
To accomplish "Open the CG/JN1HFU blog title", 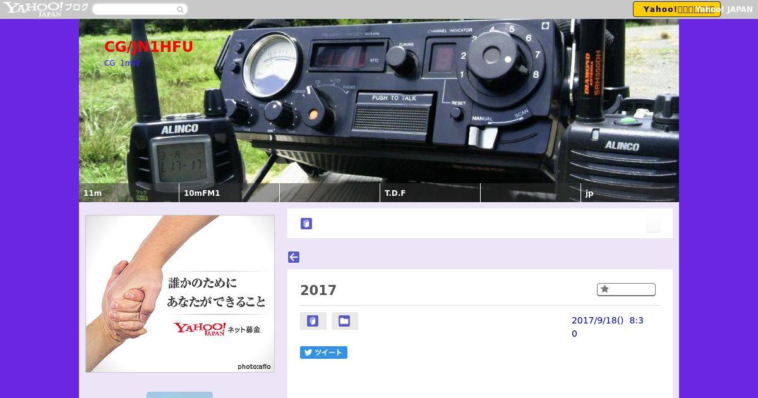I will click(x=148, y=47).
